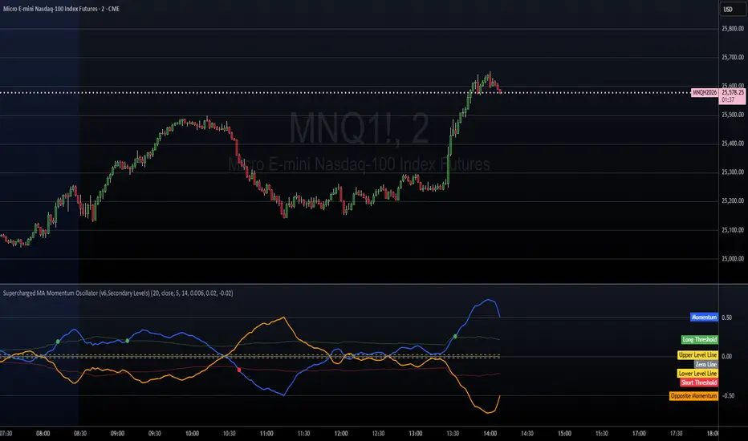
Task: Click the 13:00 time axis label
Action: 416,433
